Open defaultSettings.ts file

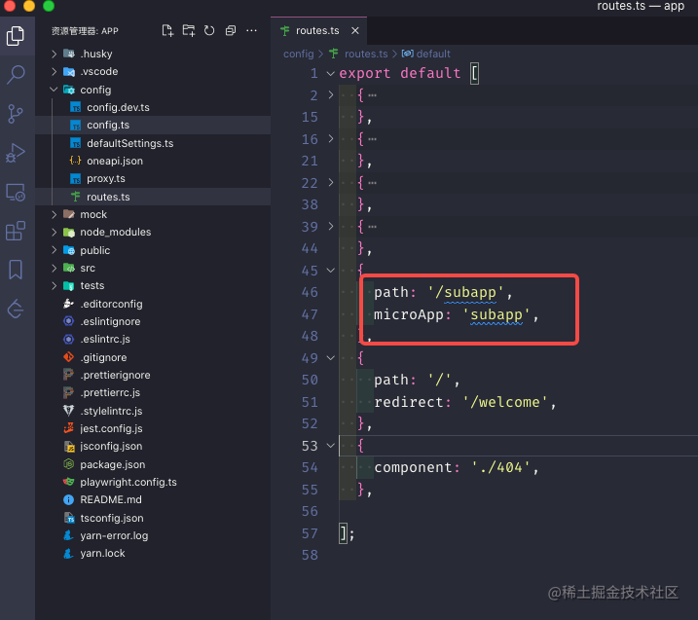coord(153,143)
